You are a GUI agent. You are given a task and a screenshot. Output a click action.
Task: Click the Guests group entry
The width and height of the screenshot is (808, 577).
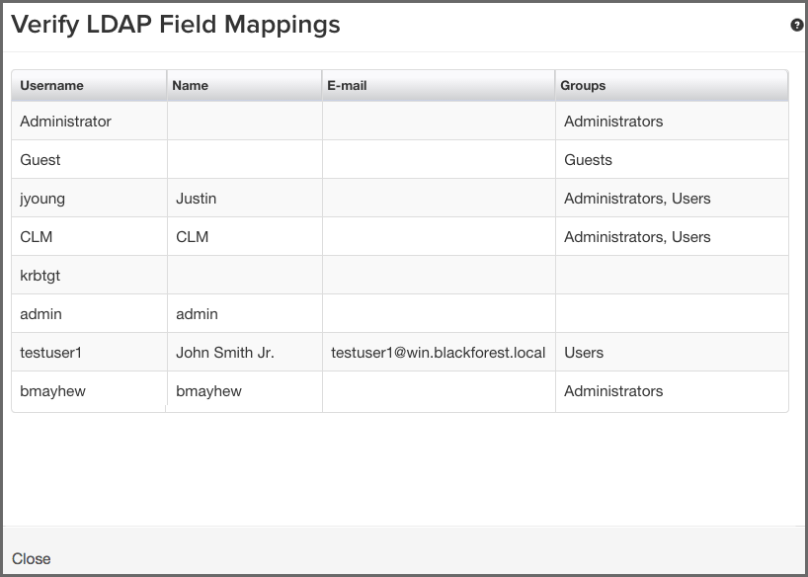click(588, 159)
